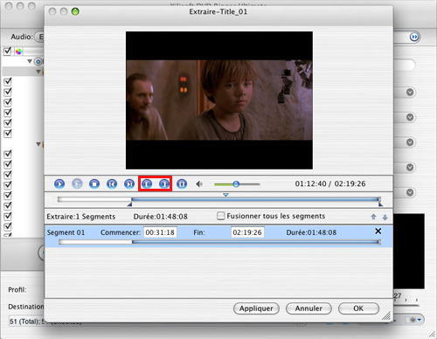Viewport: 437px width, 339px height.
Task: Start playback with the Play button
Action: pos(59,184)
